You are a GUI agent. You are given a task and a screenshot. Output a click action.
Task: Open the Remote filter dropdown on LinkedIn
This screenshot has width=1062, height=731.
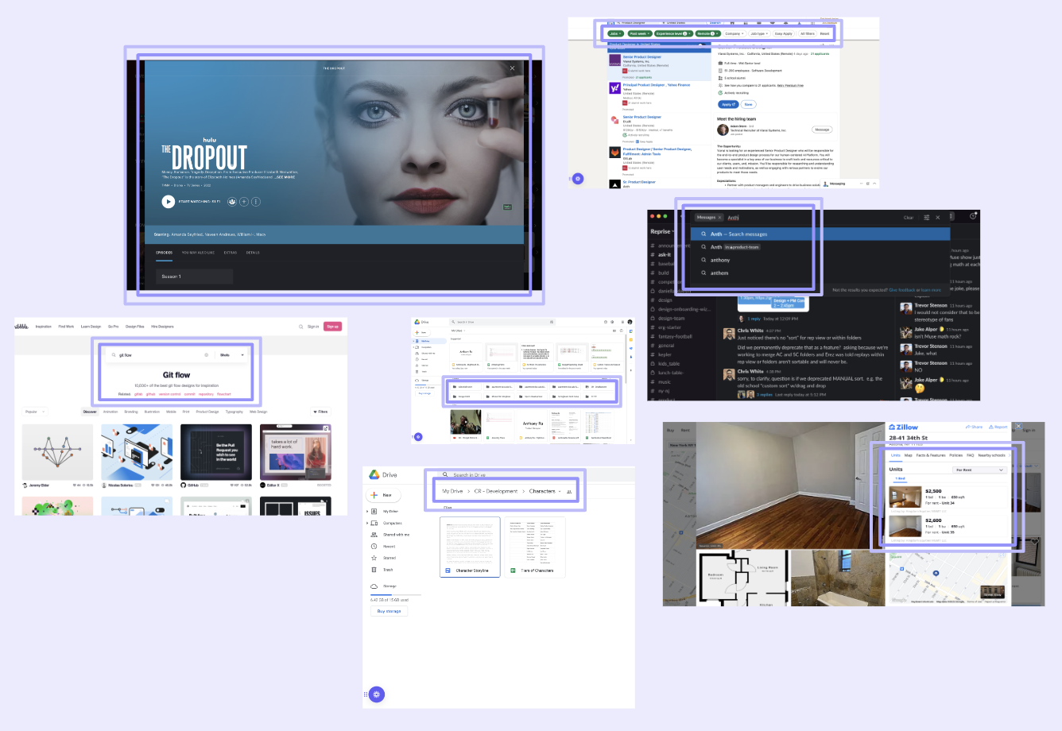[708, 33]
